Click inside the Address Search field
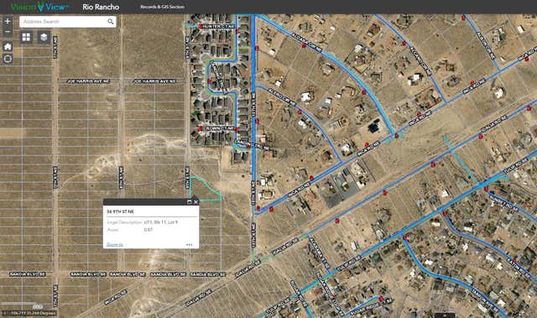 point(64,22)
